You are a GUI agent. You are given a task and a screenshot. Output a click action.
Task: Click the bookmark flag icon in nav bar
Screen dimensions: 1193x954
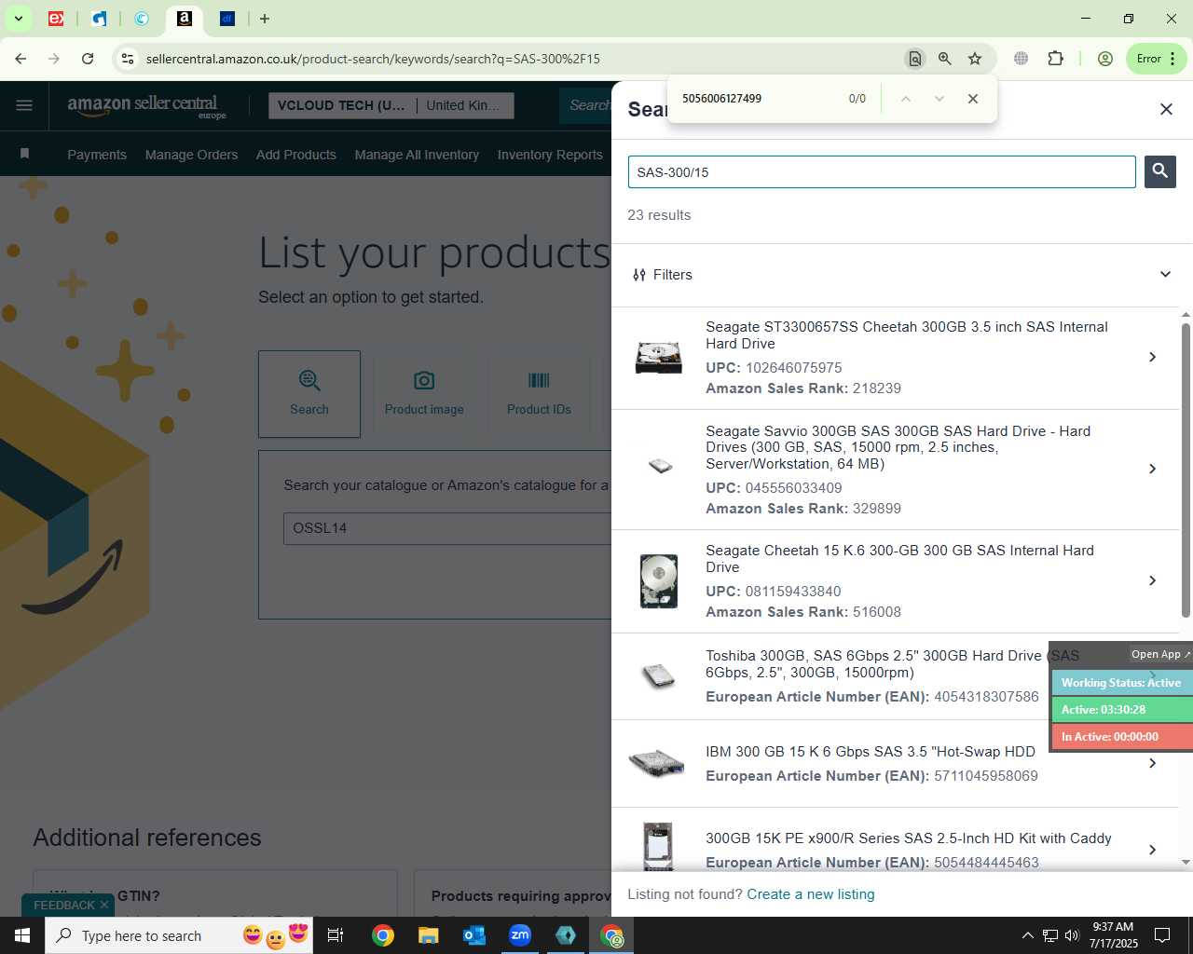pyautogui.click(x=25, y=154)
